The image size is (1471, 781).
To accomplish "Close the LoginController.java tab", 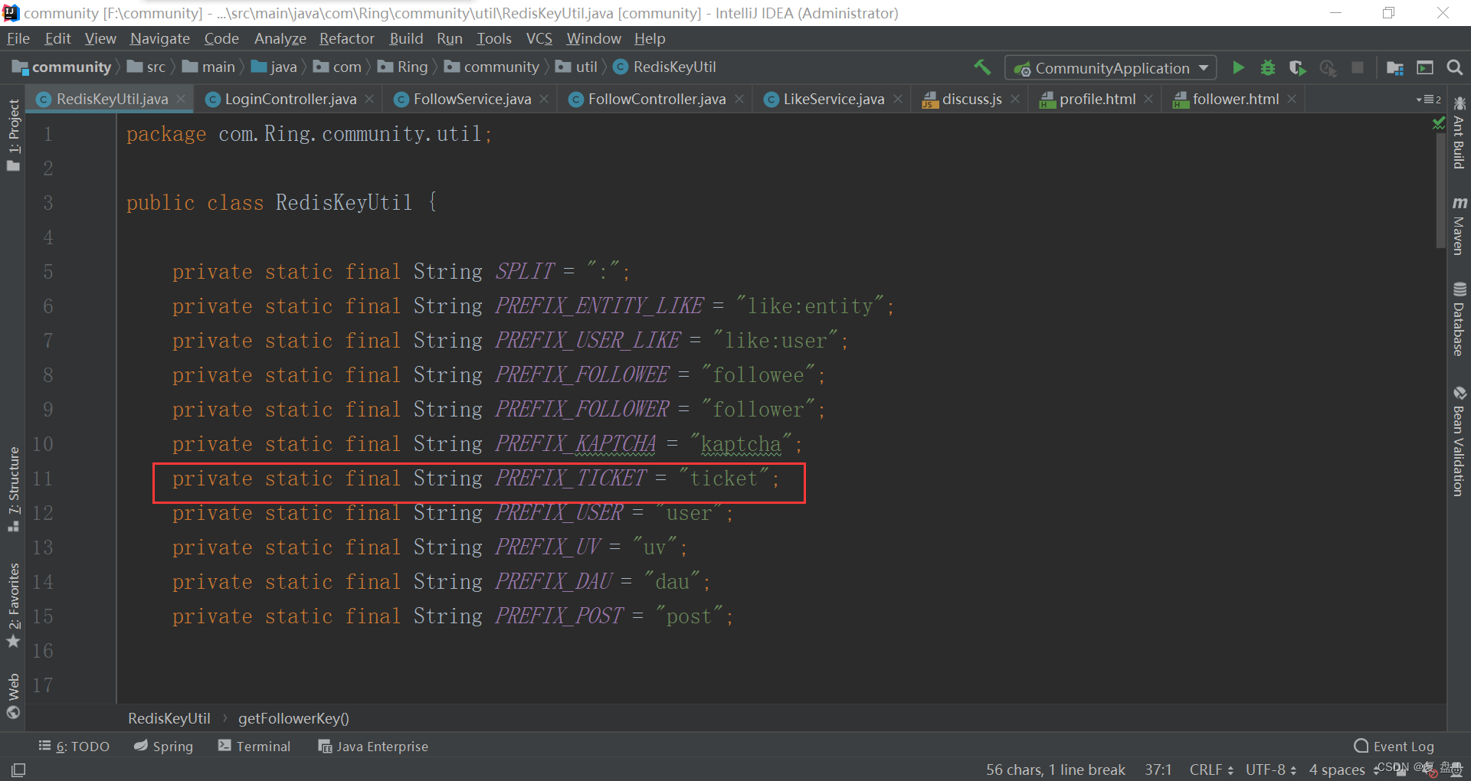I will point(369,99).
